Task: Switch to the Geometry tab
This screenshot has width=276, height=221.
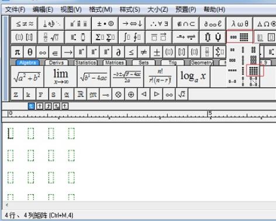Action: click(x=202, y=62)
